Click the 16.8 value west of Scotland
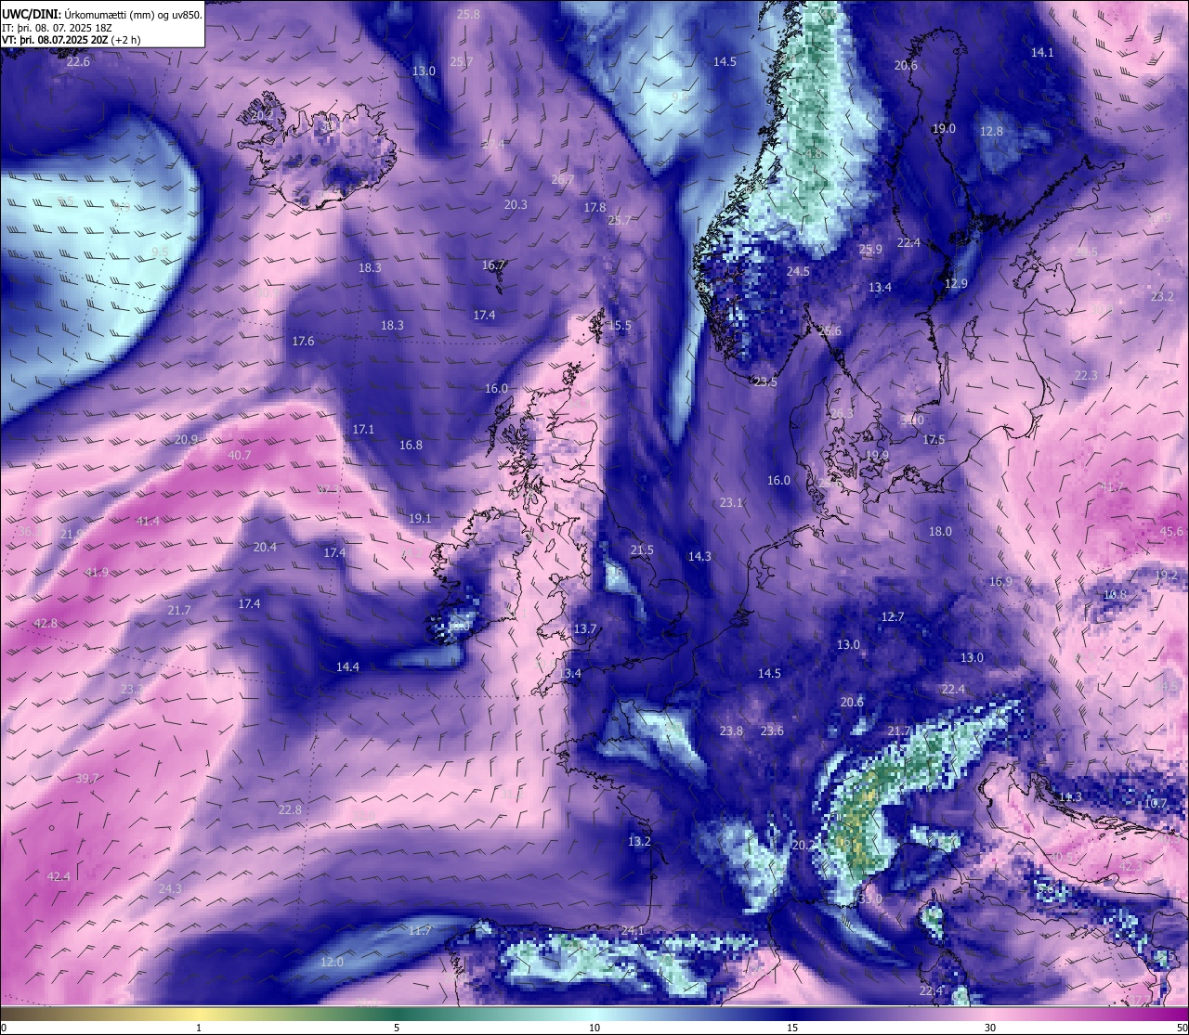 coord(411,446)
